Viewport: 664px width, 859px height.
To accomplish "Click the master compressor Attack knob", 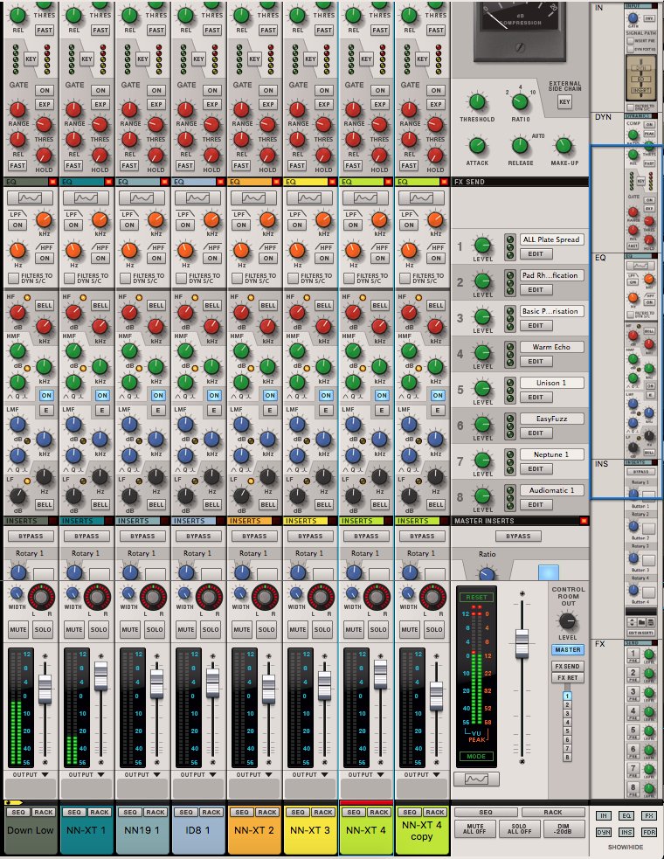I will 477,146.
